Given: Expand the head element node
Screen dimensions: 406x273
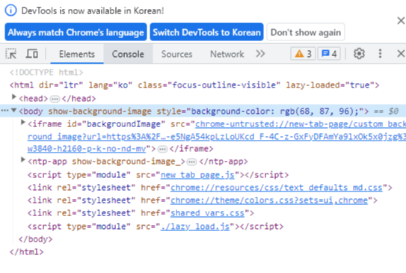Looking at the screenshot, I should click(x=14, y=97).
